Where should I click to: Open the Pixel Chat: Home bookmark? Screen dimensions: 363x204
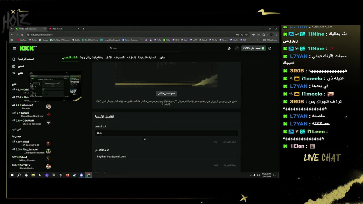[x=90, y=40]
